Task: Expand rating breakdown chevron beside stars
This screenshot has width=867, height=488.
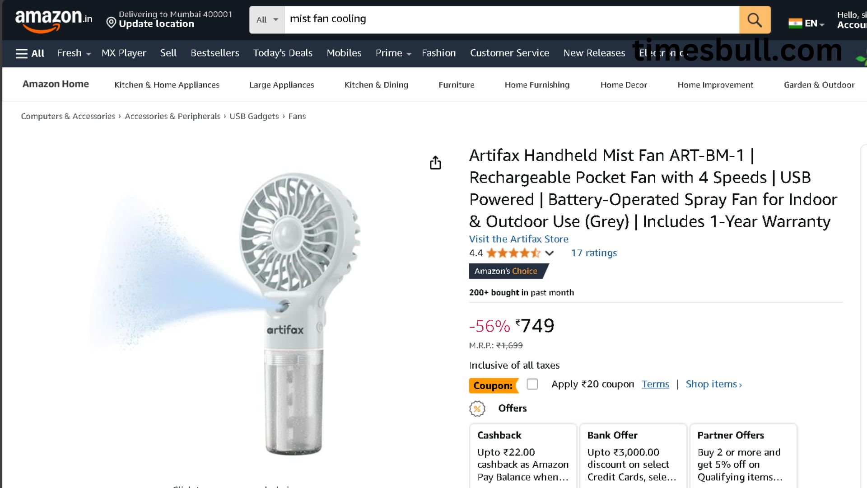Action: (x=549, y=253)
